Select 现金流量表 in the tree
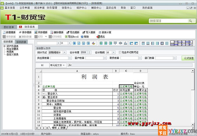The height and width of the screenshot is (136, 197). point(12,49)
